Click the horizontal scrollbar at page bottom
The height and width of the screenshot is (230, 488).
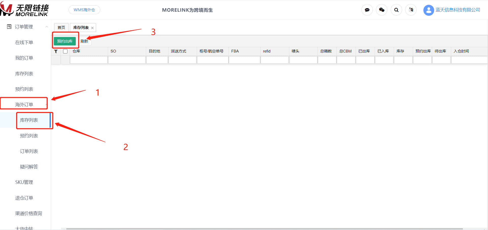264,229
